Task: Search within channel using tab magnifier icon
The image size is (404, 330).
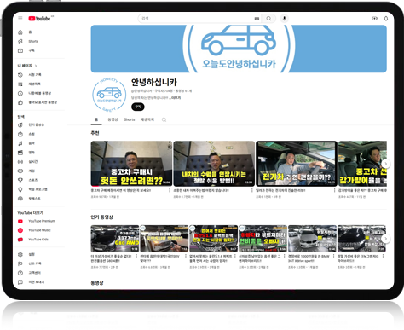Action: click(x=164, y=119)
